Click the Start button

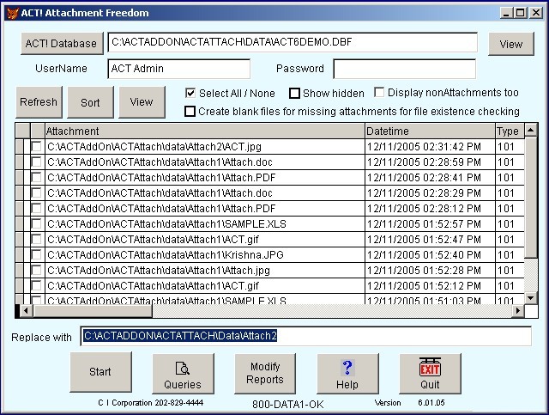point(101,372)
